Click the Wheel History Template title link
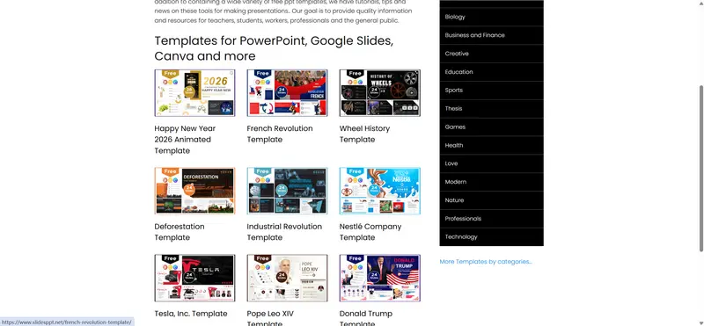 point(364,134)
